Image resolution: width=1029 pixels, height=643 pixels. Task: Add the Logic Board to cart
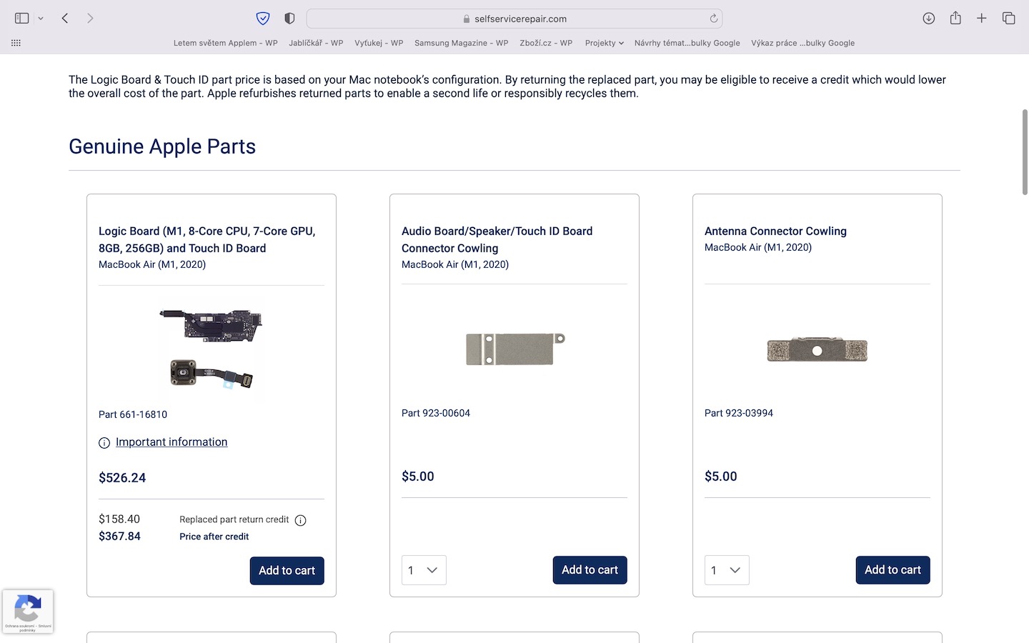click(287, 571)
